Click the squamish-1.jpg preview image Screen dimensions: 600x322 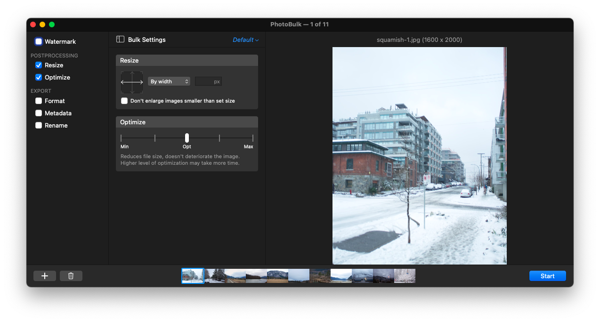click(x=419, y=155)
